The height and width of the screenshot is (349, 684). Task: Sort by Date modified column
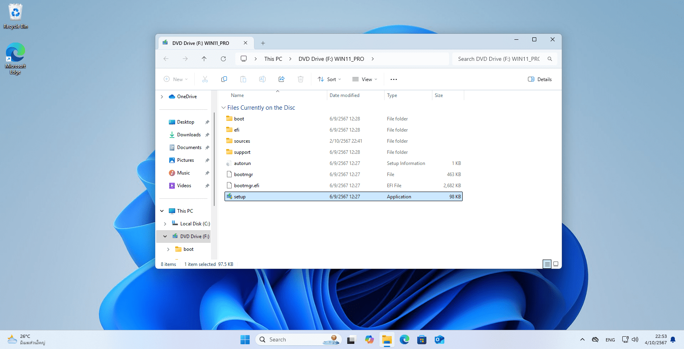click(344, 95)
